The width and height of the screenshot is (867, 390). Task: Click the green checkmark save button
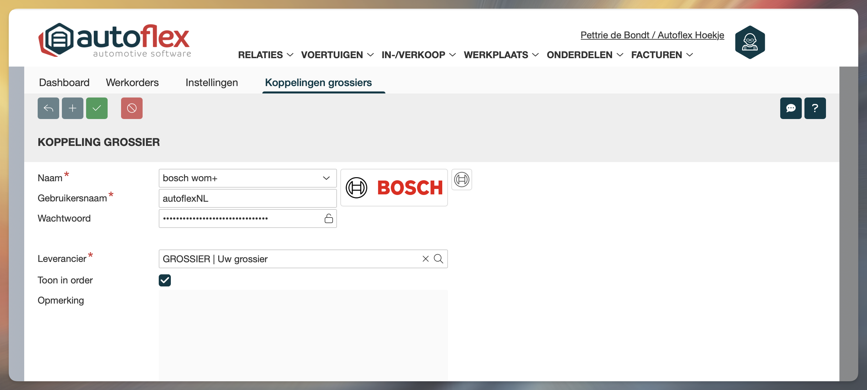click(97, 108)
